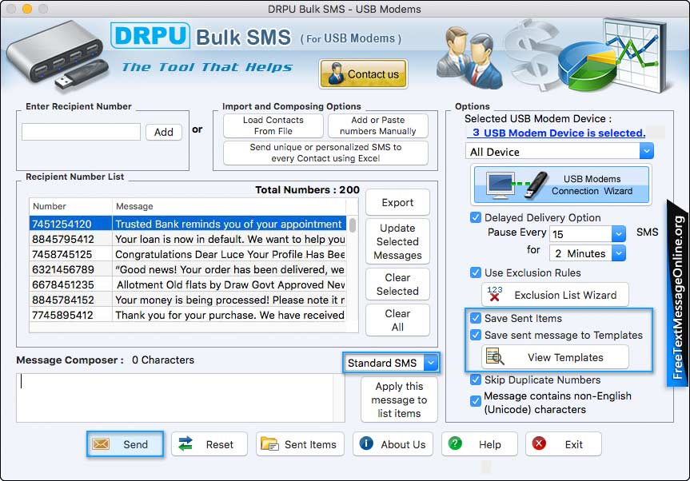Click the message "Allotment Old flats by Draw"
The image size is (690, 481).
tap(231, 284)
